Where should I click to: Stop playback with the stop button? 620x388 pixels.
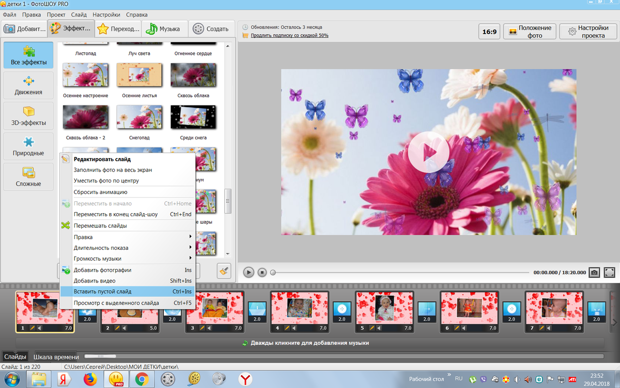(x=262, y=272)
